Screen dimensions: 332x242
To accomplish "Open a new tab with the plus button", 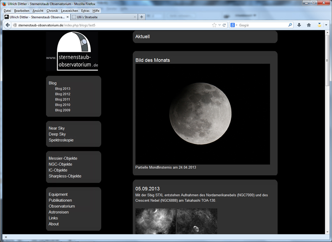I will (x=142, y=17).
